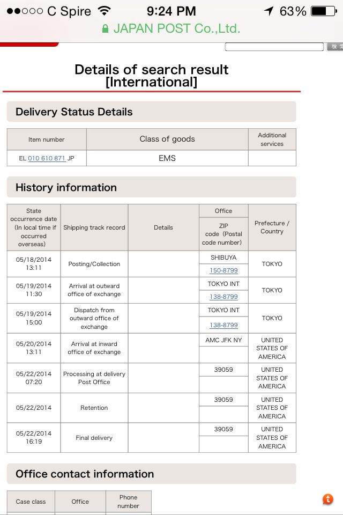Focus the search text field
Viewport: 343px width, 515px height.
coord(274,47)
